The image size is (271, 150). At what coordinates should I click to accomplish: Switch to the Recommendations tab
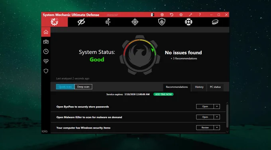(177, 87)
